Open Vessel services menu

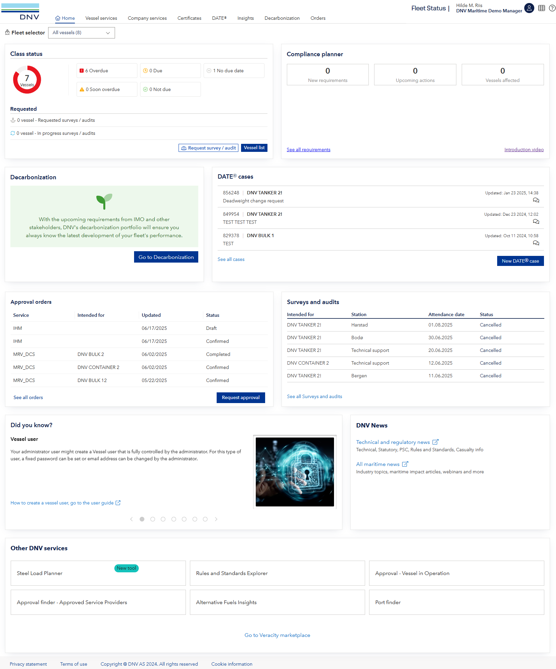point(101,18)
